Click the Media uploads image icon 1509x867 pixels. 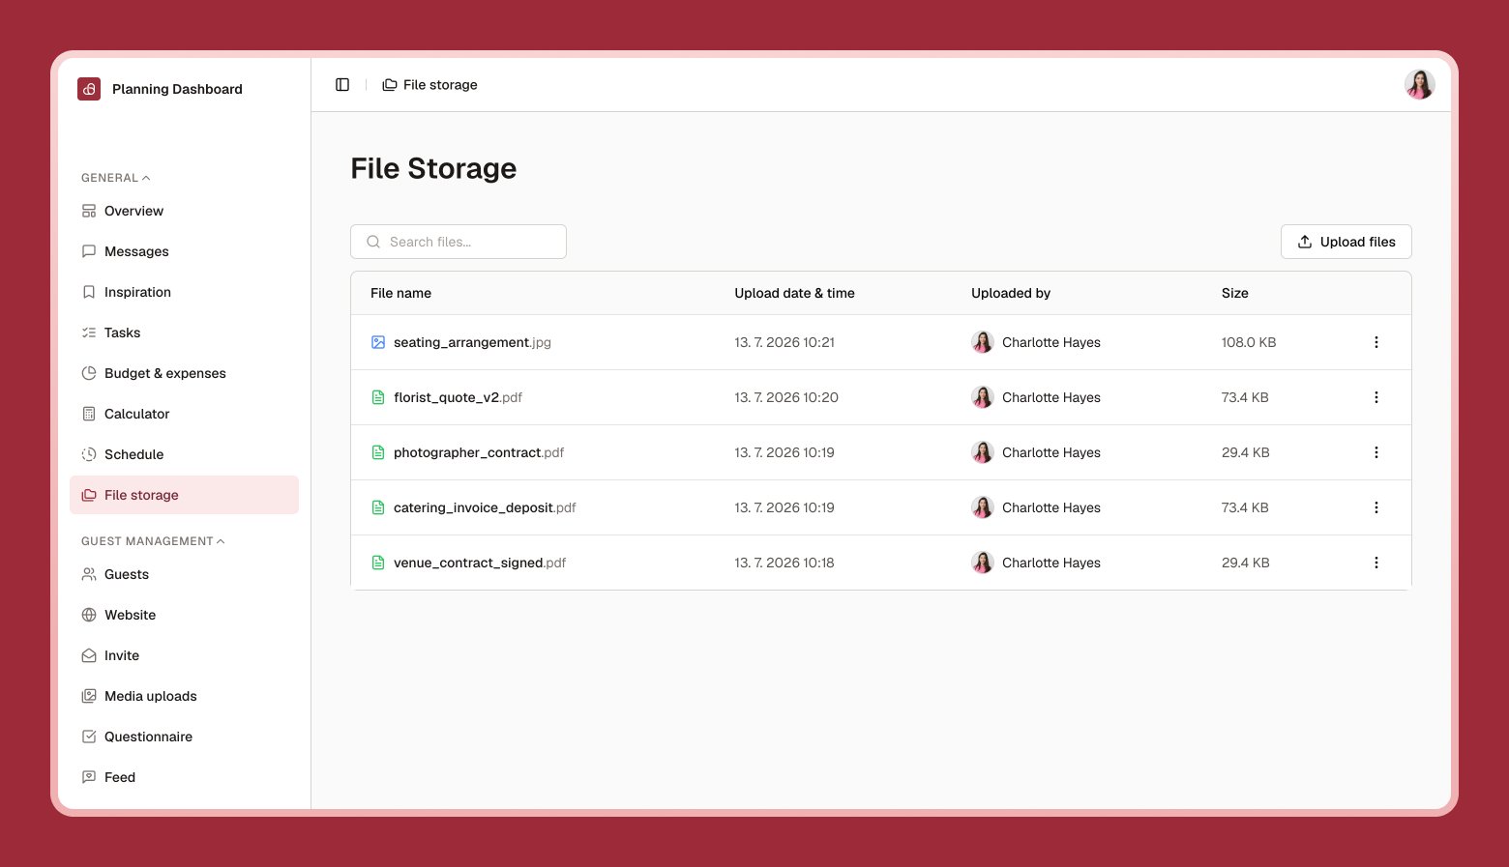click(x=89, y=696)
